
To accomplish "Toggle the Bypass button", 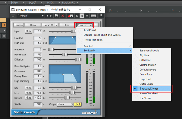I will [x=18, y=25].
